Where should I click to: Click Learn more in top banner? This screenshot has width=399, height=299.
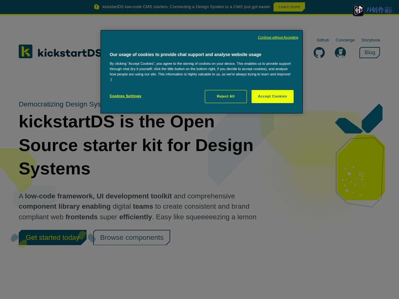[289, 7]
